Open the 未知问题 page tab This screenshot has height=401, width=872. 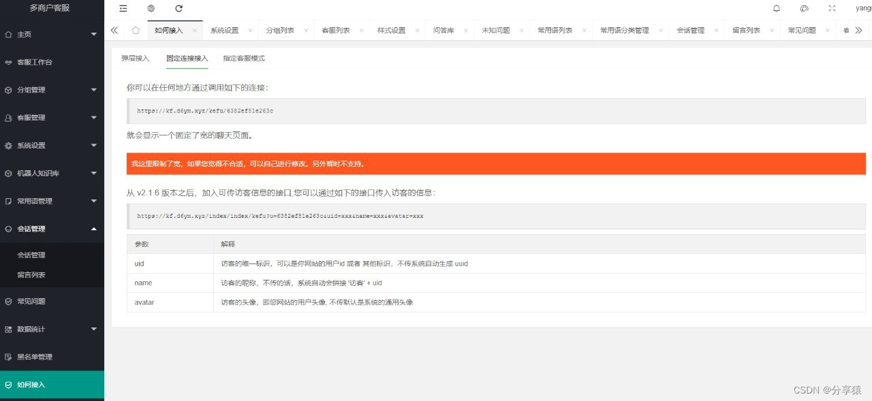point(496,31)
